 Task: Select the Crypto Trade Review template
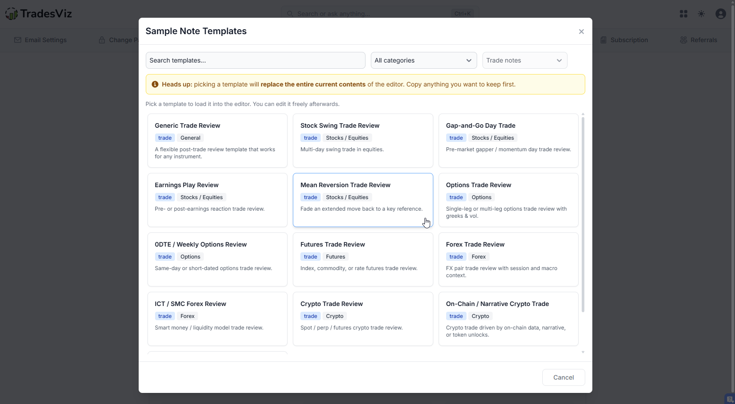363,319
